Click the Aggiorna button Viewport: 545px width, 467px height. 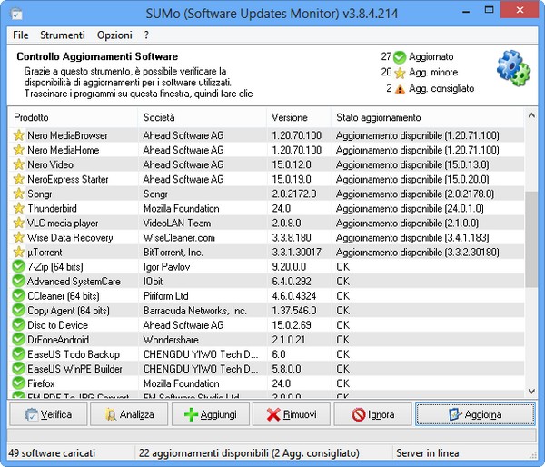tap(475, 414)
